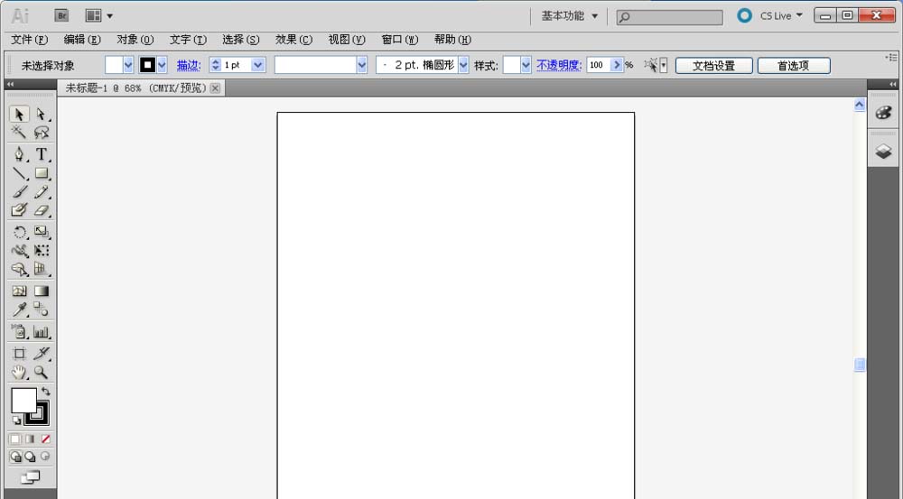Open the Layers panel icon
903x499 pixels.
tap(883, 152)
